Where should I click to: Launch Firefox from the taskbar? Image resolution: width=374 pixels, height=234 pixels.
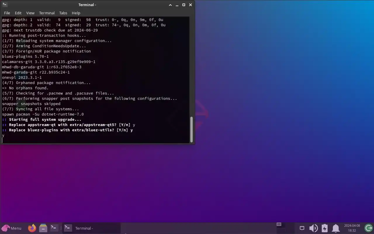(32, 228)
